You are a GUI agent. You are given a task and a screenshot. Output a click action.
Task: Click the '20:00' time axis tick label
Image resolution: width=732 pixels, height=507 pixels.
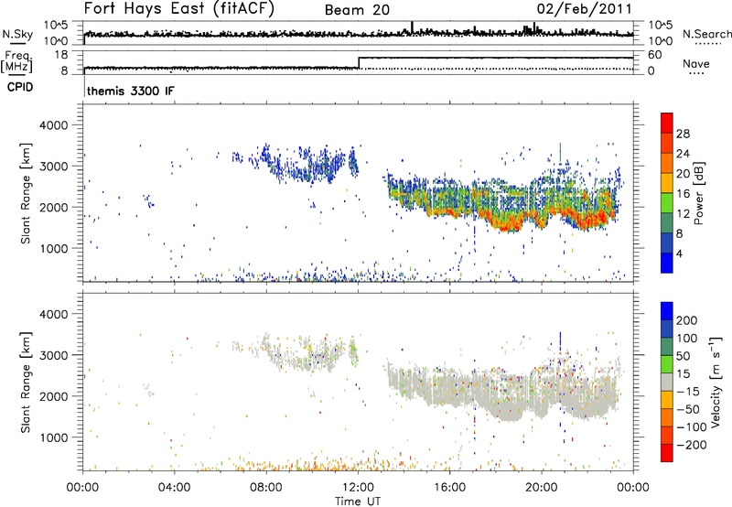(541, 488)
